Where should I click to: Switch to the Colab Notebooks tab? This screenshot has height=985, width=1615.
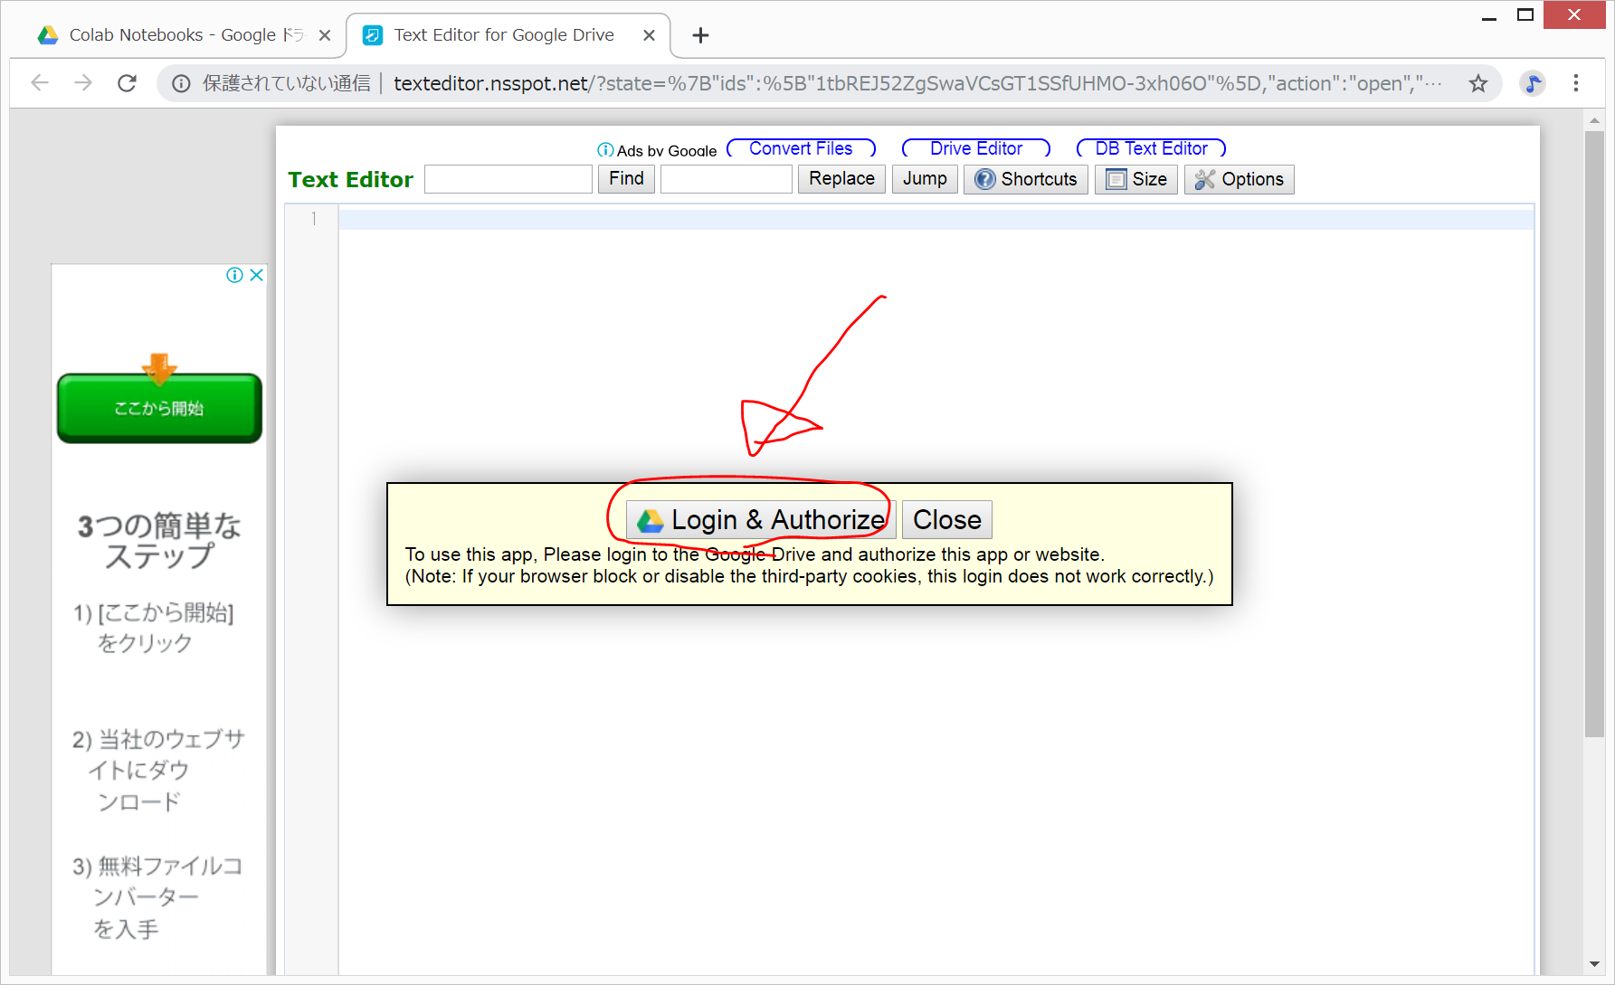(x=172, y=35)
